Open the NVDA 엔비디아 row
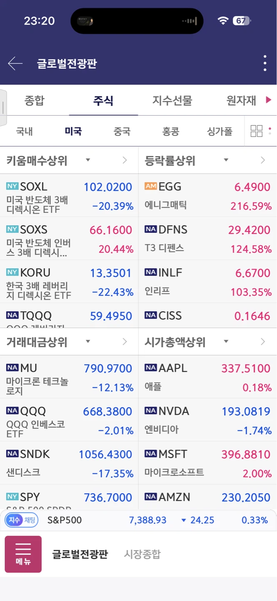Screen dimensions: 277x601 (207, 420)
